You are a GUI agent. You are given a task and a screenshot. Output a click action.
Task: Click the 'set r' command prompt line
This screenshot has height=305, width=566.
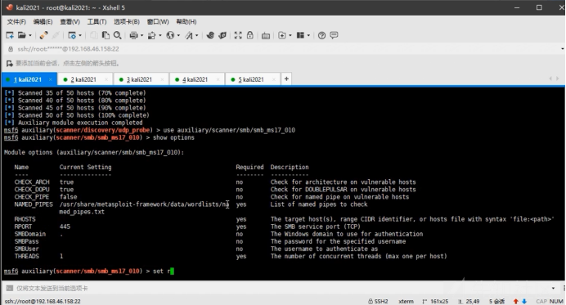coord(89,271)
